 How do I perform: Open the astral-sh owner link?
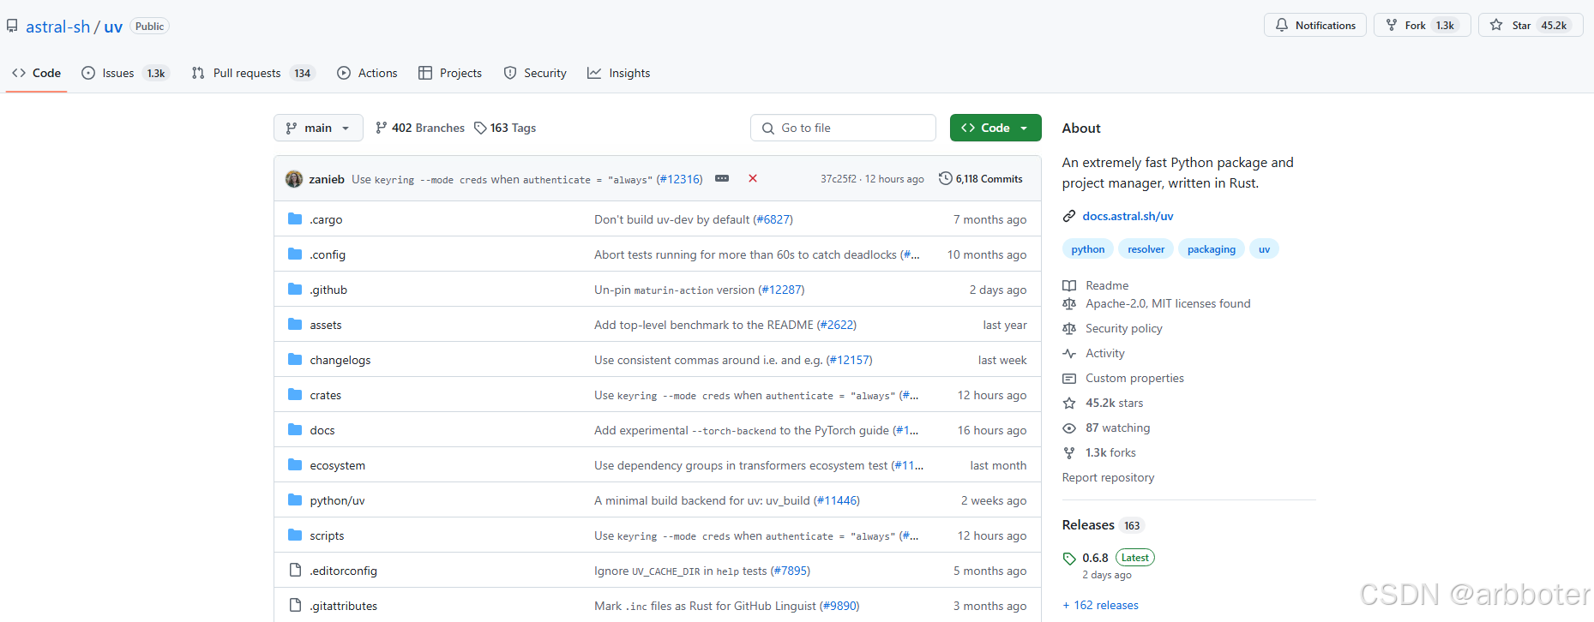pos(57,27)
